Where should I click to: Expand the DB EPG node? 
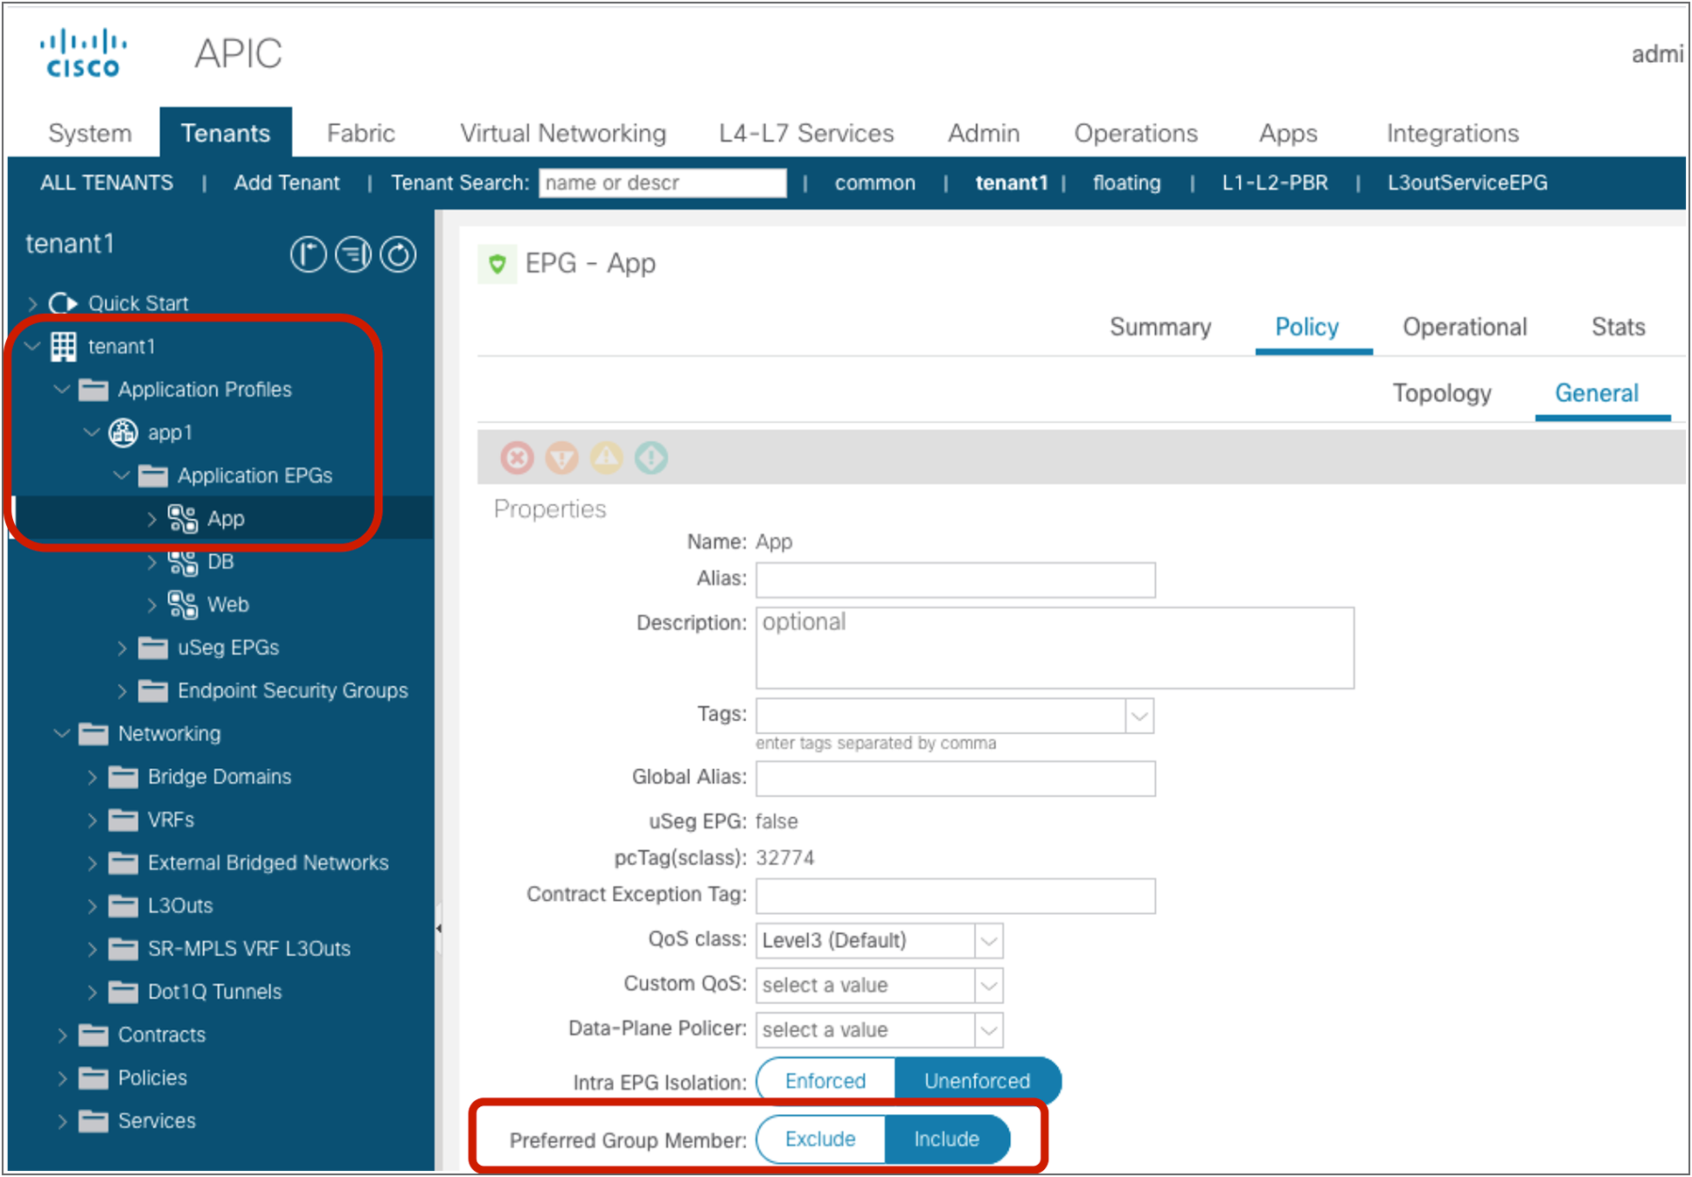click(x=151, y=562)
